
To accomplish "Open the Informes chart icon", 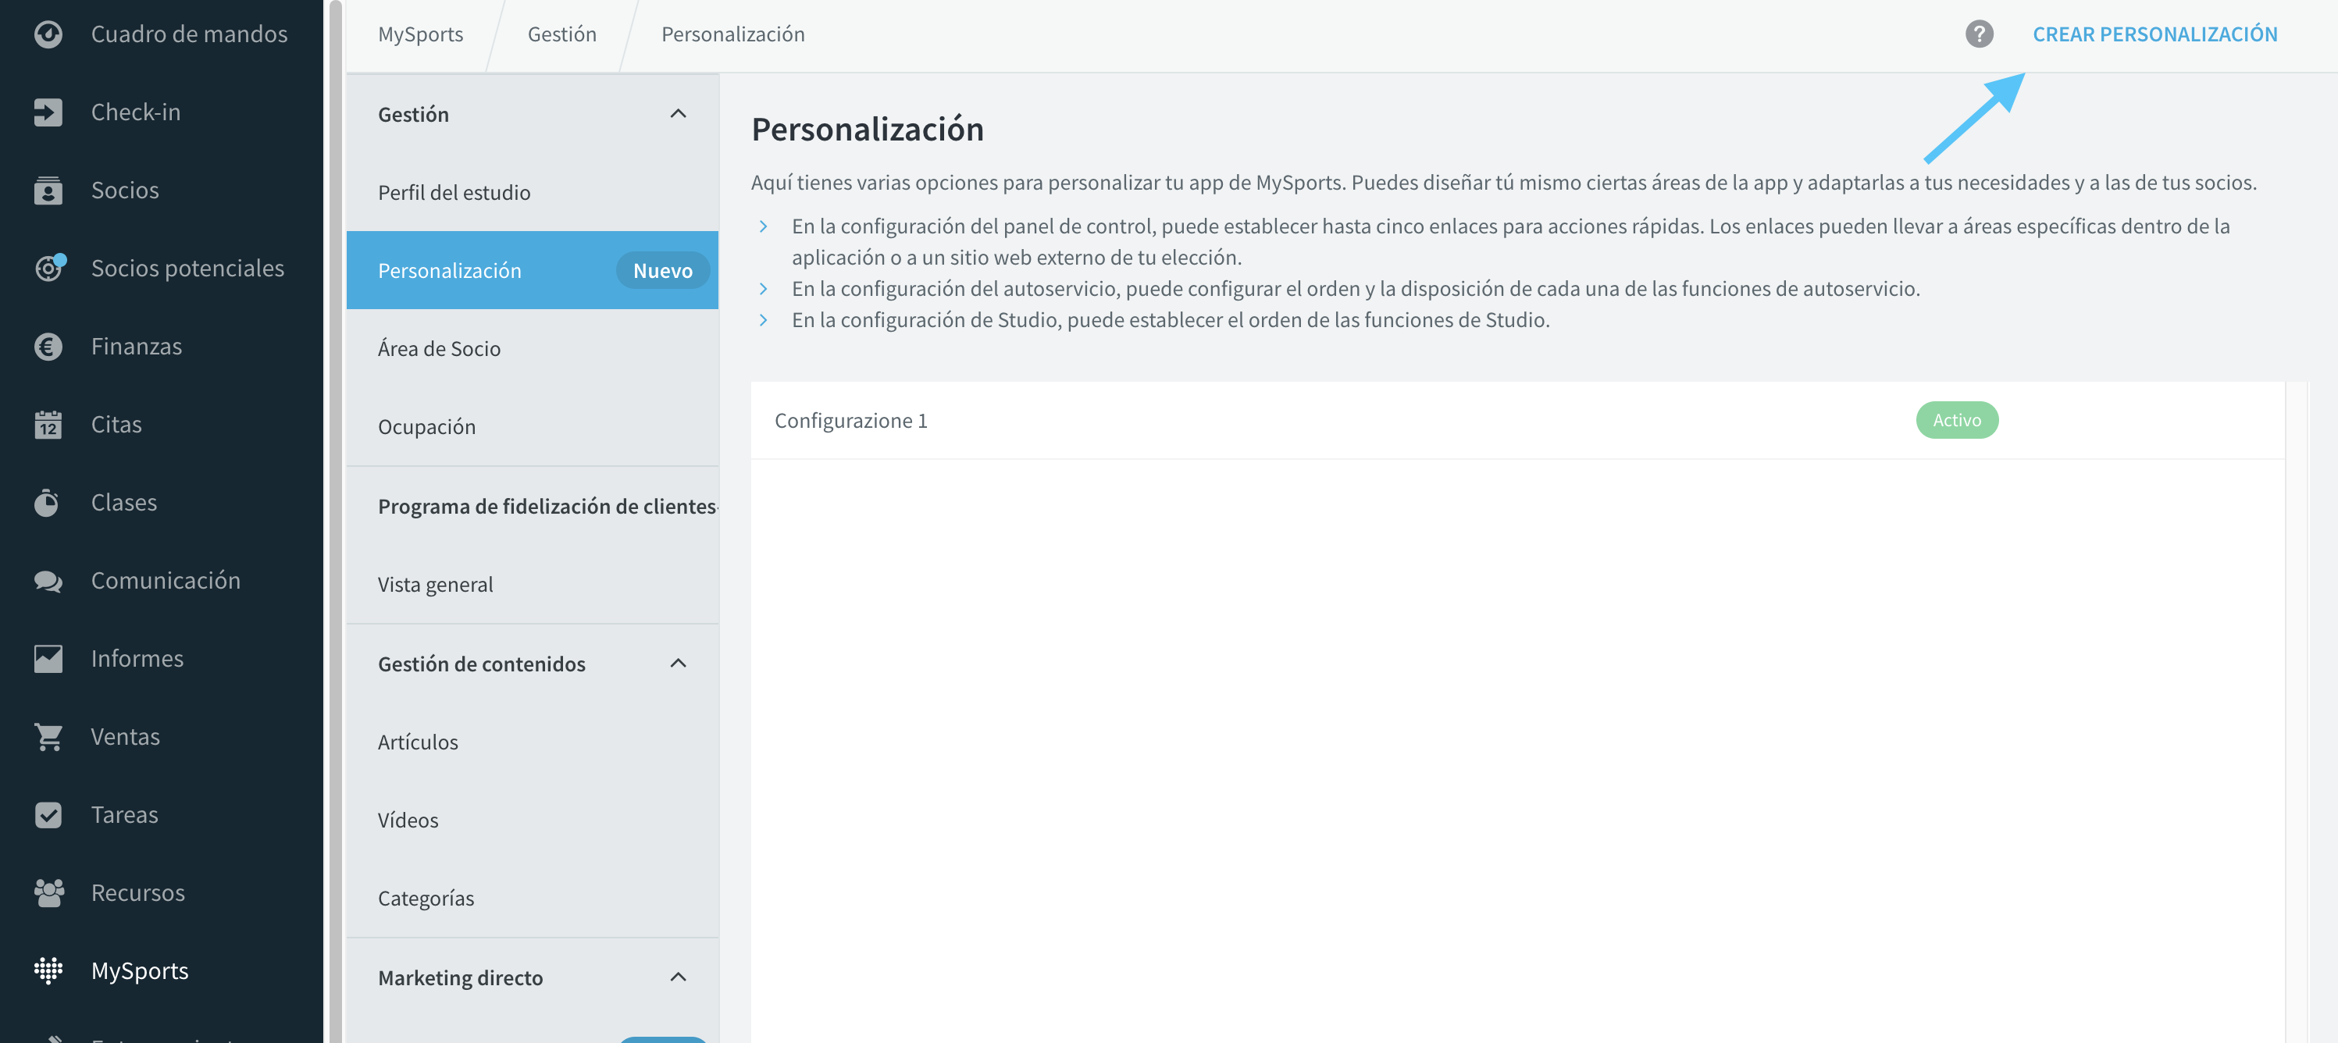I will [48, 658].
